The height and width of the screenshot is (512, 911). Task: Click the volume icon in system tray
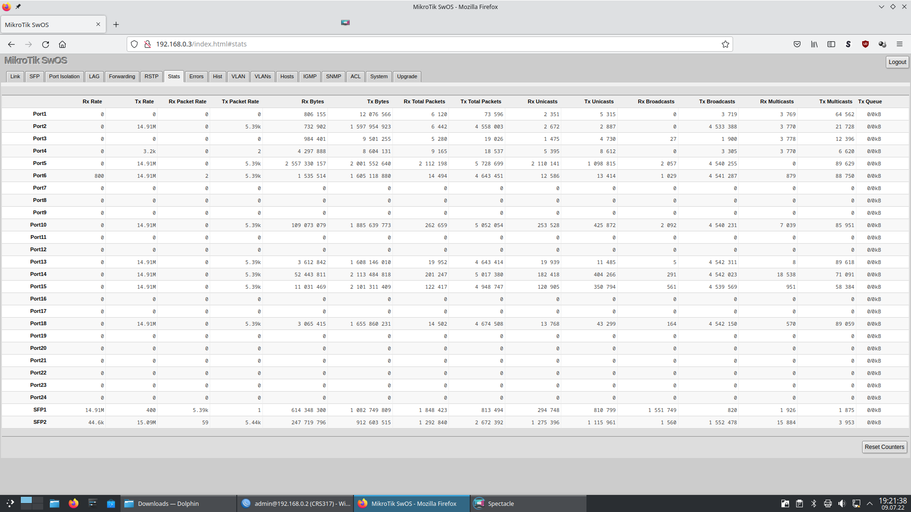point(842,503)
